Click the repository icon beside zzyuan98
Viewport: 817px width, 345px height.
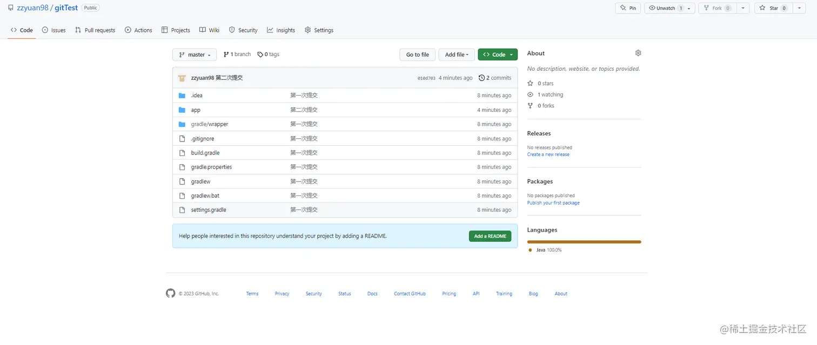11,8
